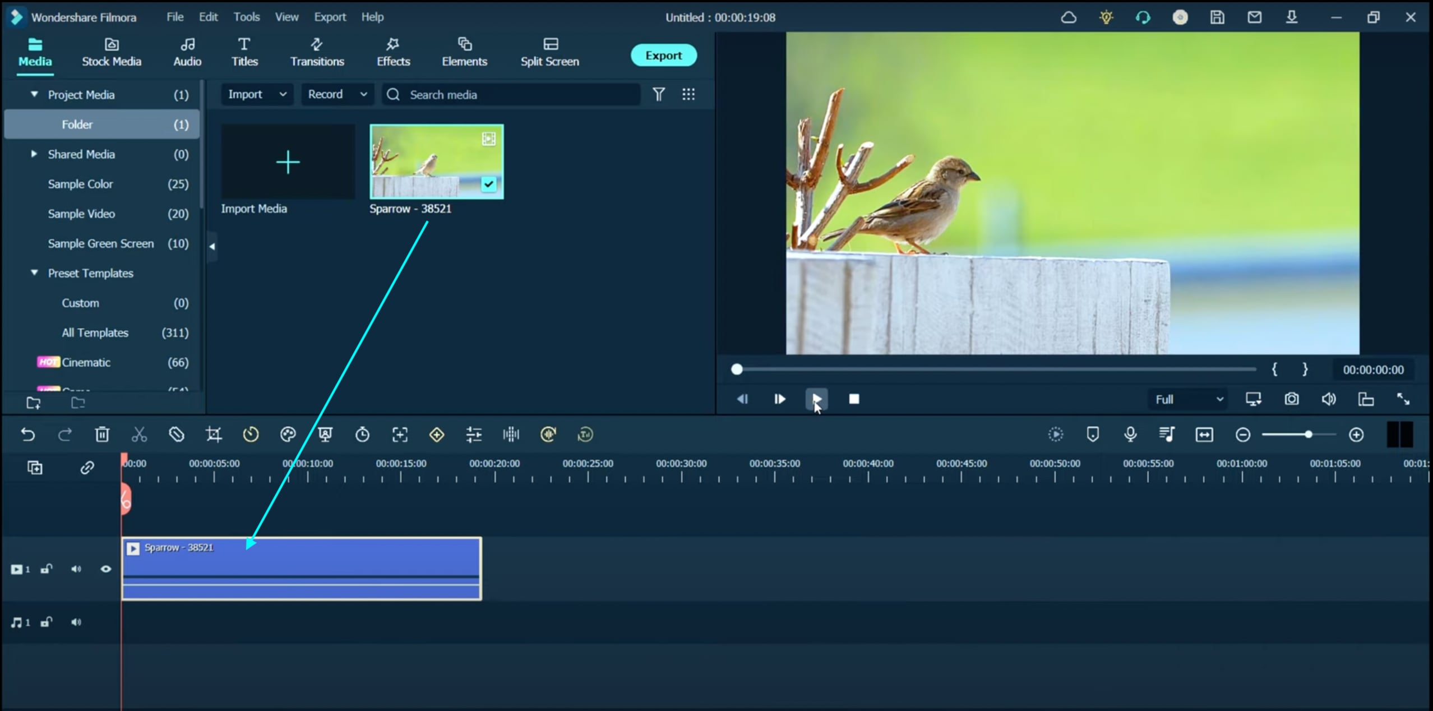Click the Delete trash icon
1433x711 pixels.
point(102,435)
